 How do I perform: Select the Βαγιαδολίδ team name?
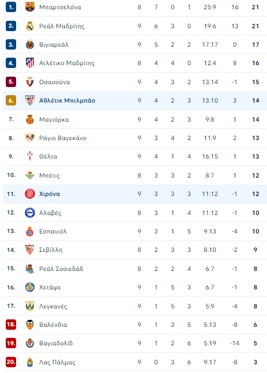(x=56, y=343)
